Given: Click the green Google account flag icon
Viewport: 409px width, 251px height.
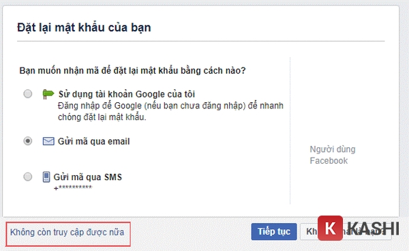Looking at the screenshot, I should pos(48,94).
